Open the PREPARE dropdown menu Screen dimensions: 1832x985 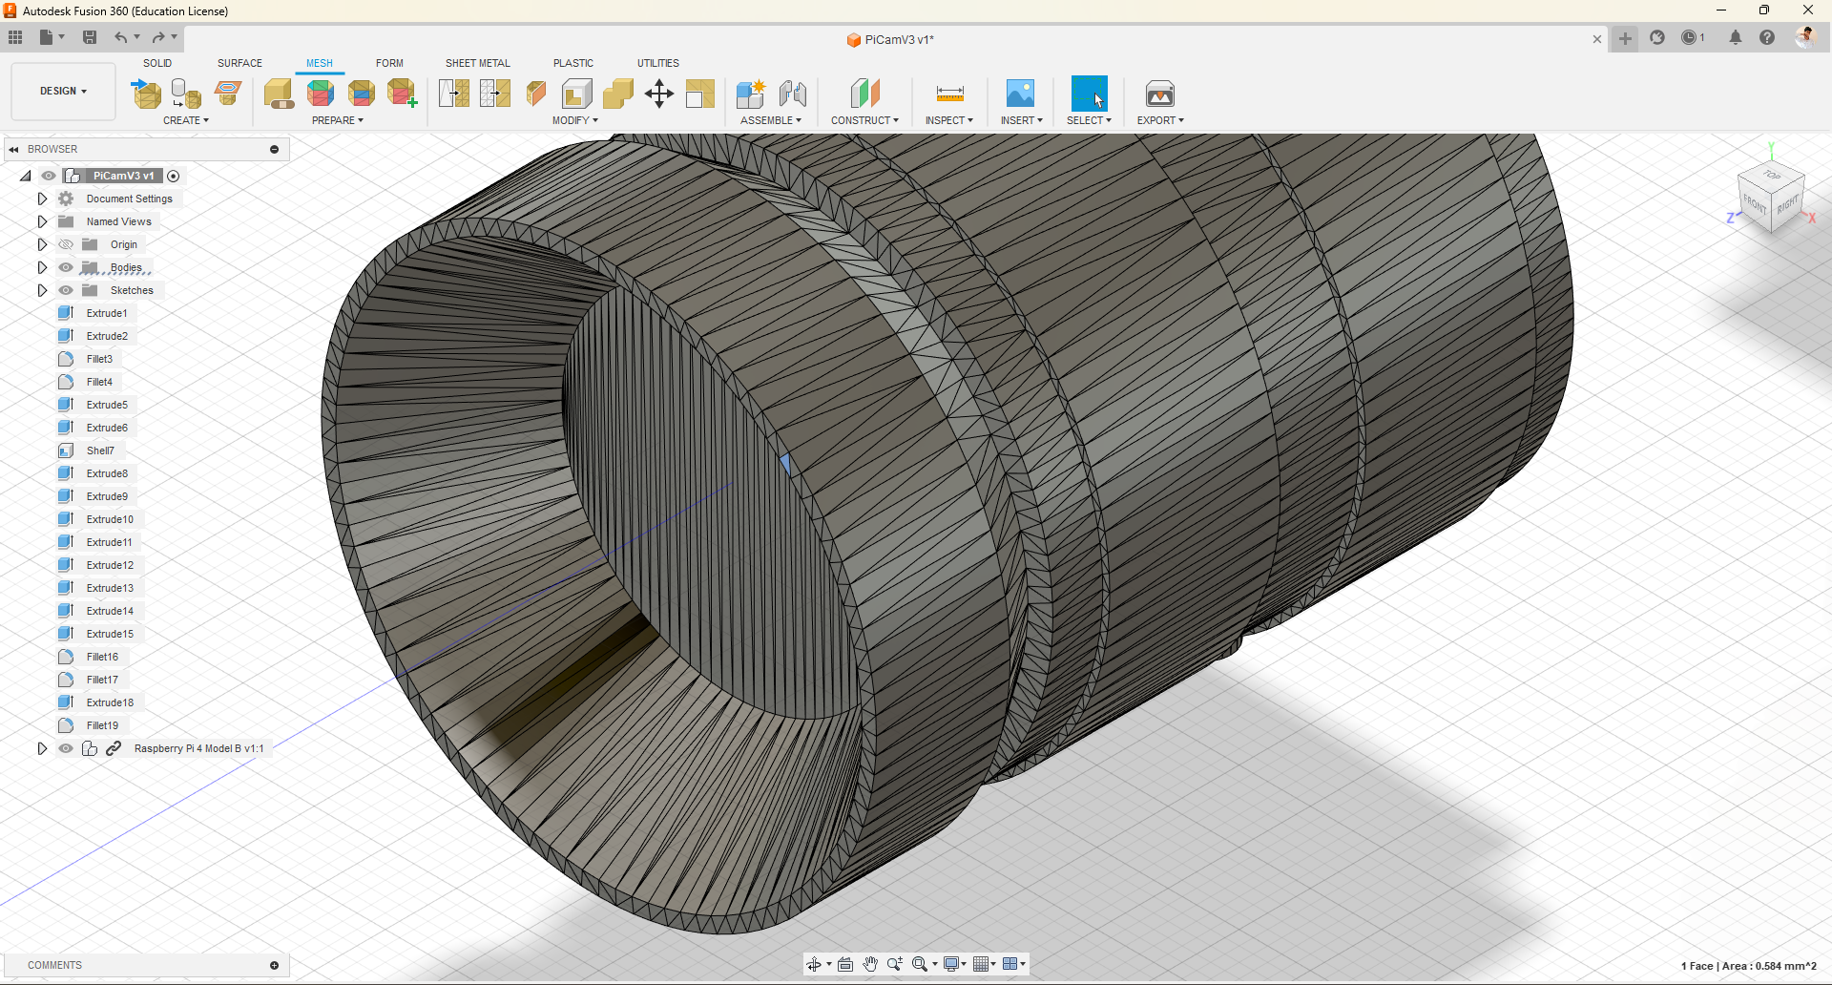tap(338, 120)
